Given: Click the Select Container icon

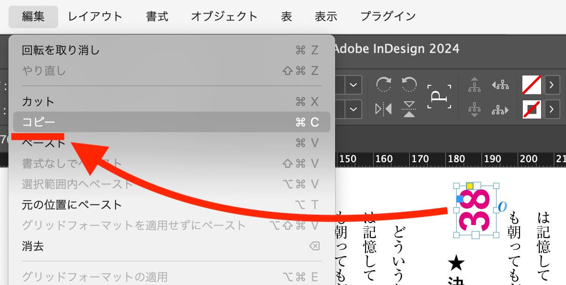Looking at the screenshot, I should tap(474, 85).
